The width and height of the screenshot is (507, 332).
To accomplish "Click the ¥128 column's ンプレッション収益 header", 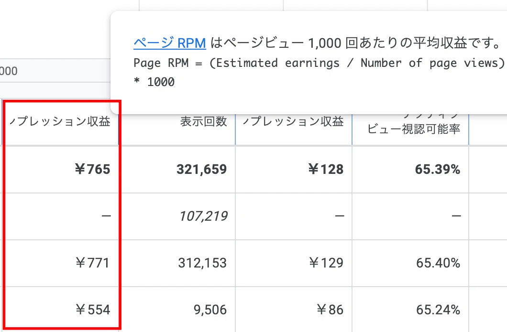I will pyautogui.click(x=293, y=122).
